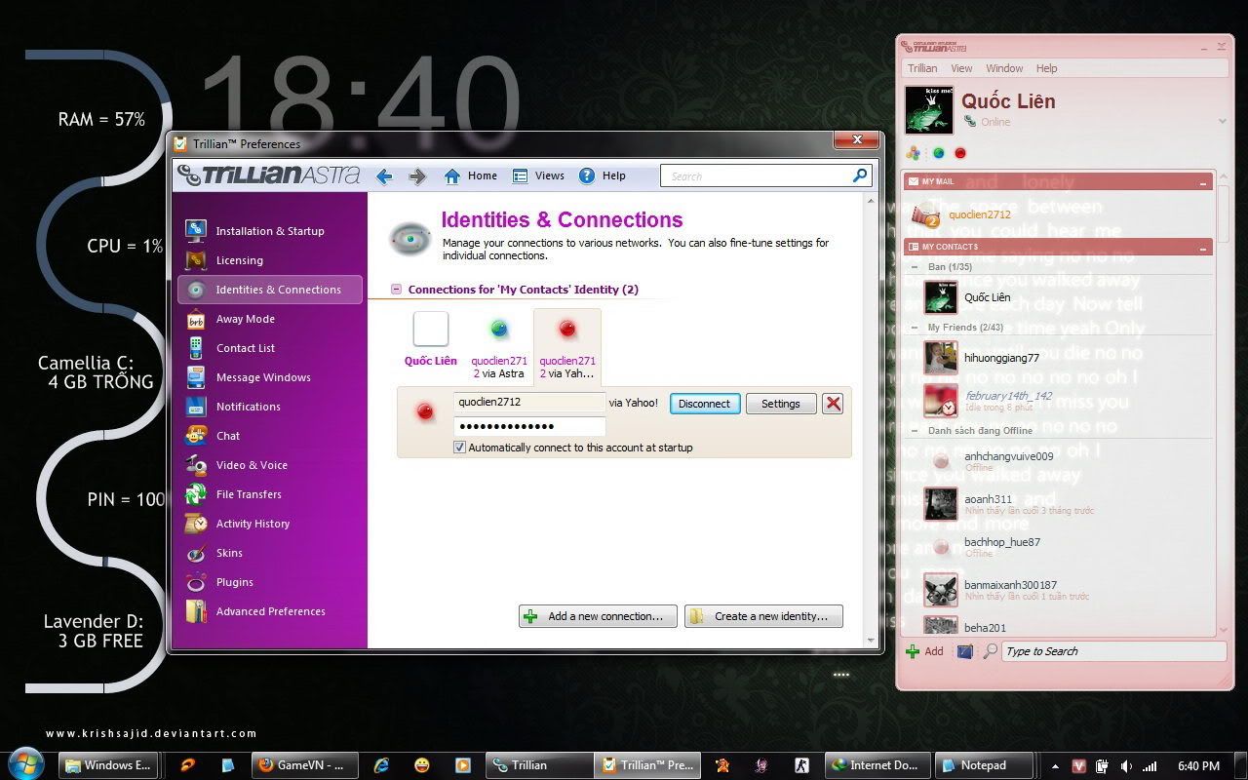Open File Transfers settings
This screenshot has height=780, width=1248.
(x=269, y=494)
